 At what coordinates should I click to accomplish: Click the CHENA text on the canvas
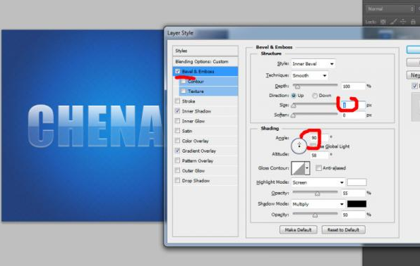click(x=95, y=126)
